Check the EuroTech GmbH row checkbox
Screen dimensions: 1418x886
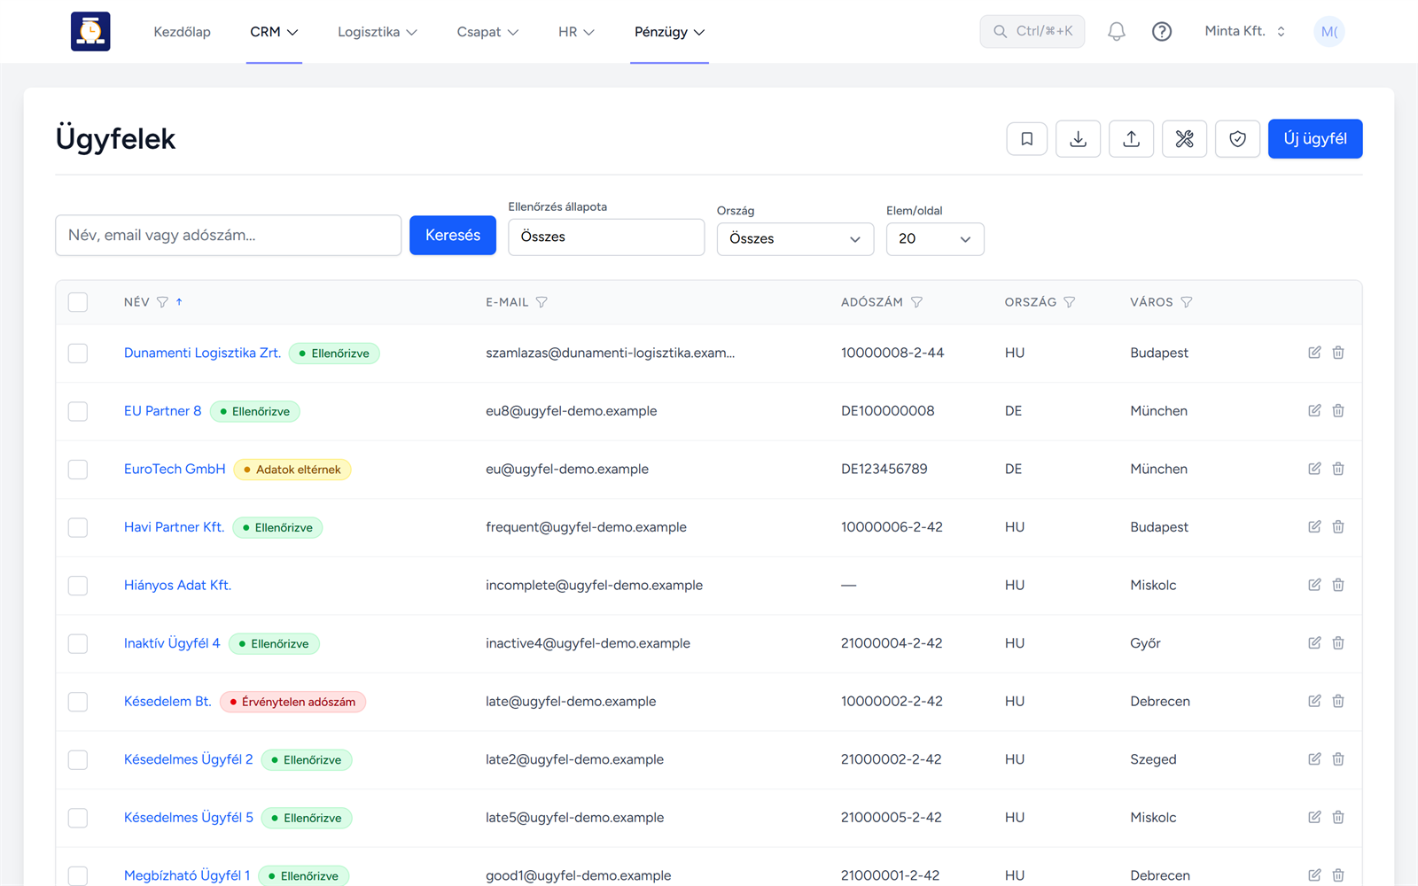coord(78,470)
